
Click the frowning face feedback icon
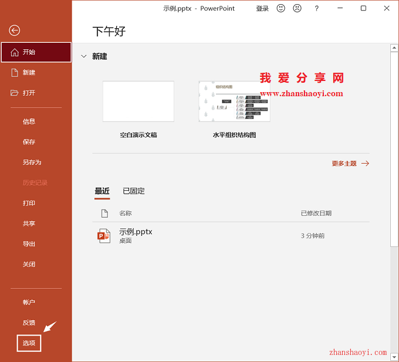tap(297, 8)
